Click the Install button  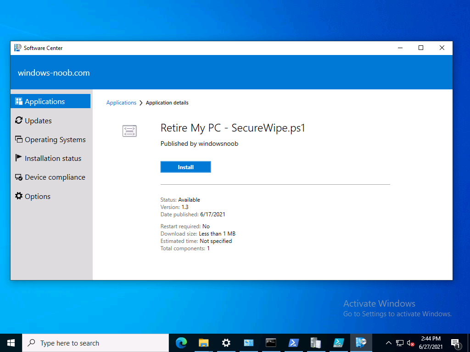pos(185,167)
